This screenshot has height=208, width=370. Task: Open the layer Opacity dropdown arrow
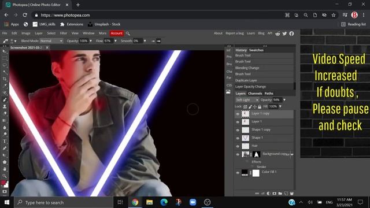(284, 100)
